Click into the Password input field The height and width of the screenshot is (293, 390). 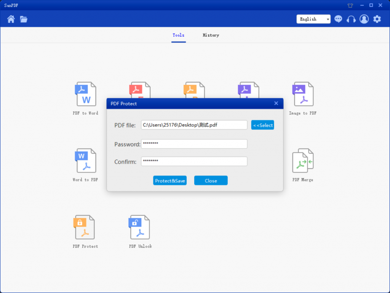(x=194, y=144)
